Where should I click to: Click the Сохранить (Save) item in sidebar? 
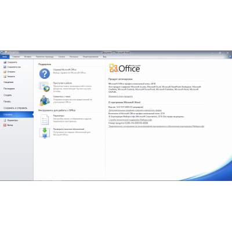coord(10,62)
